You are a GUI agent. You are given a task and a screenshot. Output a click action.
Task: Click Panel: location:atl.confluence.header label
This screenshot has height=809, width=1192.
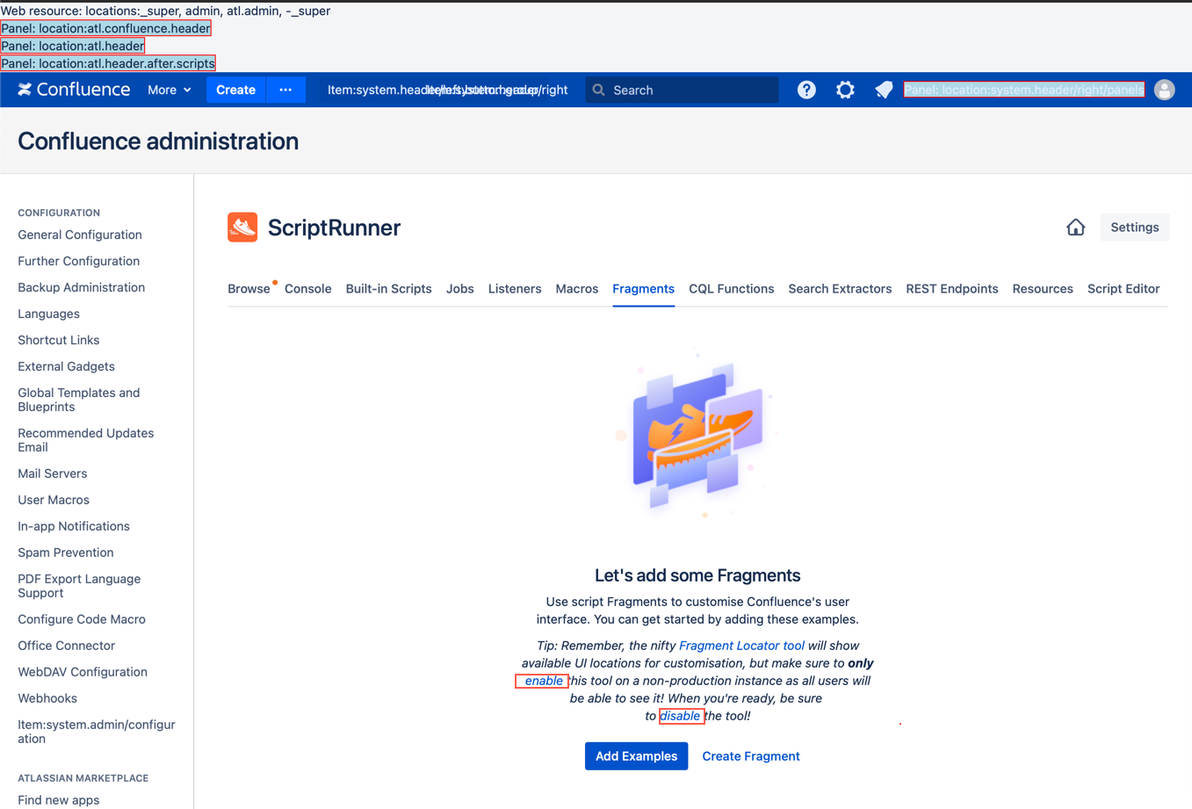click(106, 28)
